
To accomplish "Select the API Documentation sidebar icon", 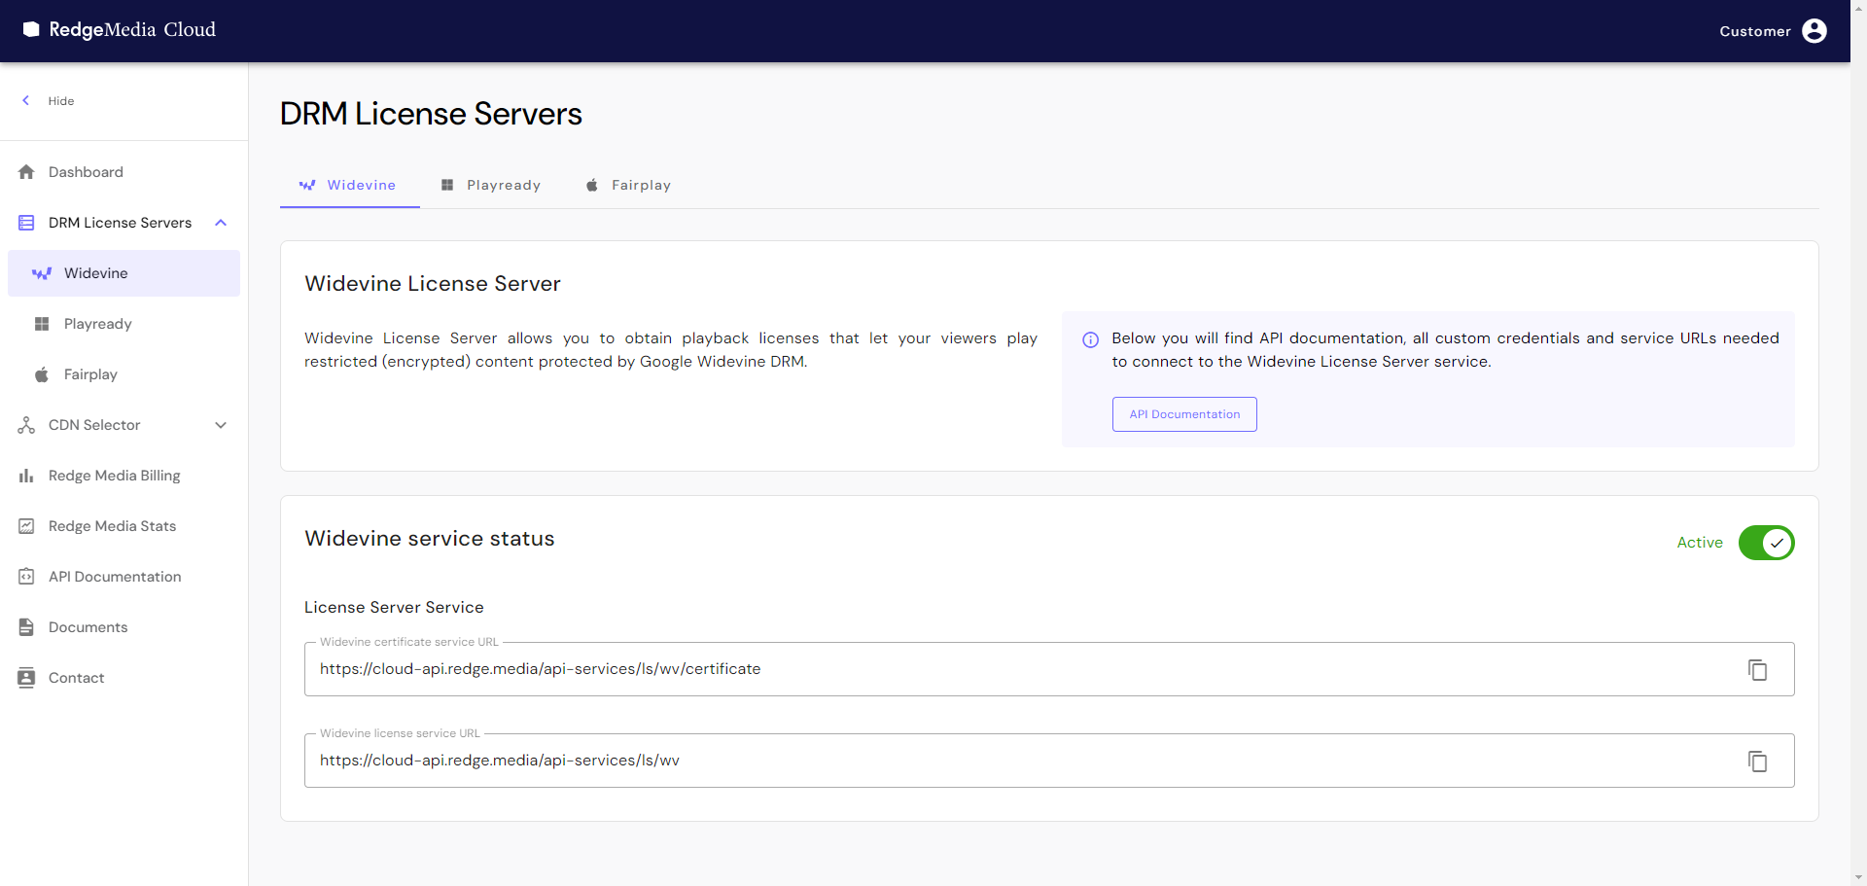I will point(25,577).
